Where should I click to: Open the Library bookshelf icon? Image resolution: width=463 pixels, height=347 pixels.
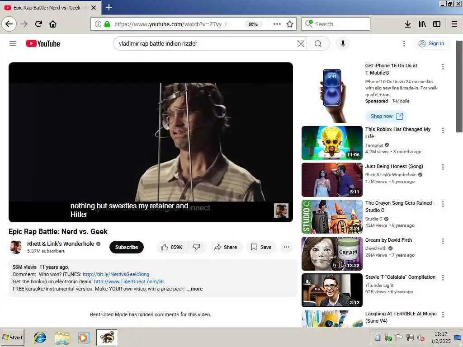pos(422,24)
